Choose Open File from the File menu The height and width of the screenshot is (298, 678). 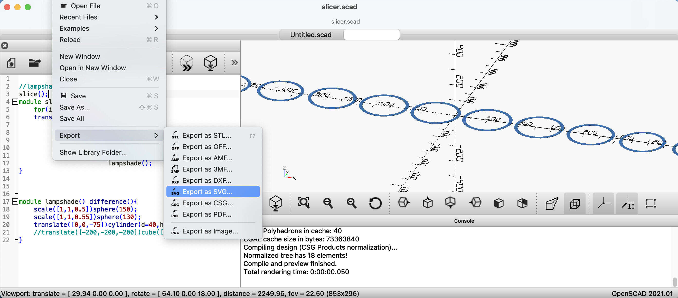[x=109, y=6]
